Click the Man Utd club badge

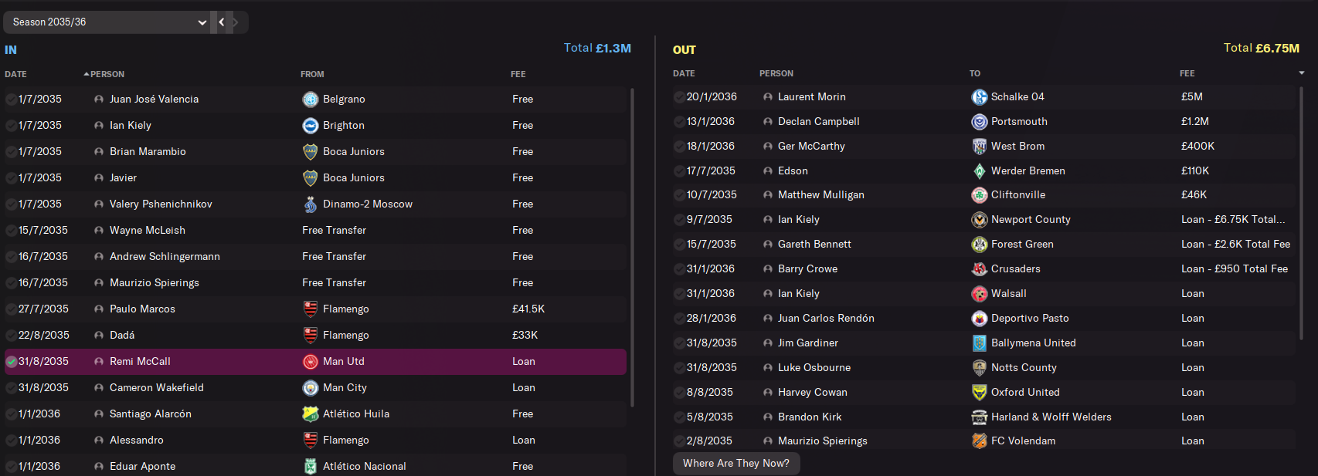pos(311,362)
